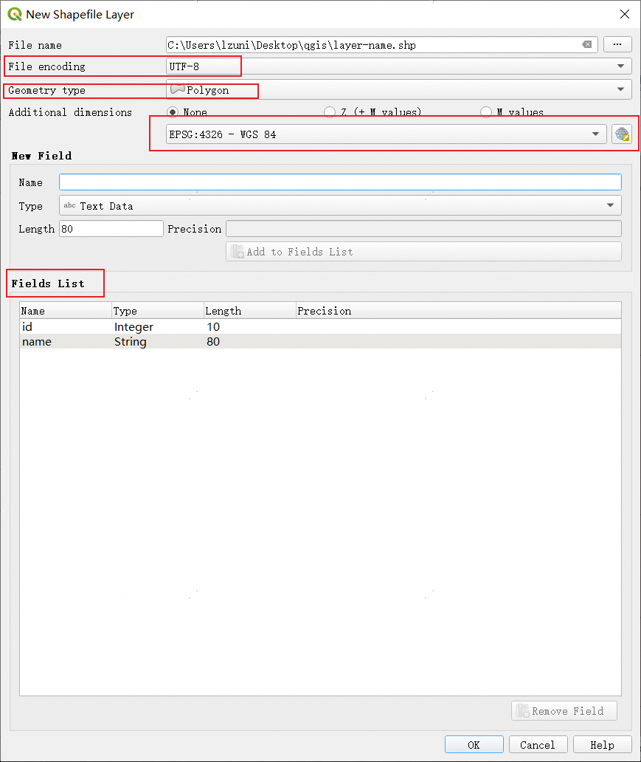Open the field Type Text Data dropdown
This screenshot has height=762, width=641.
(339, 206)
